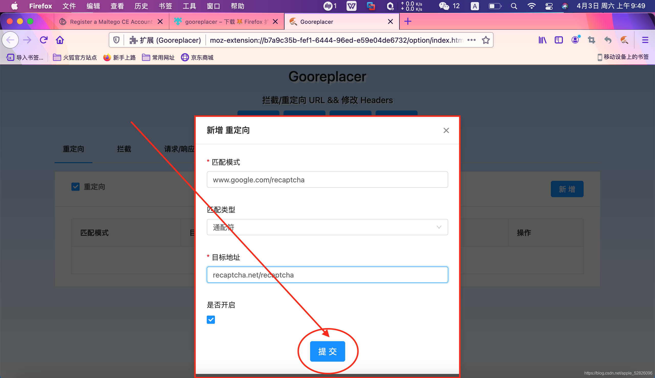The image size is (655, 378).
Task: Click the WPS menu bar icon
Action: pyautogui.click(x=351, y=6)
